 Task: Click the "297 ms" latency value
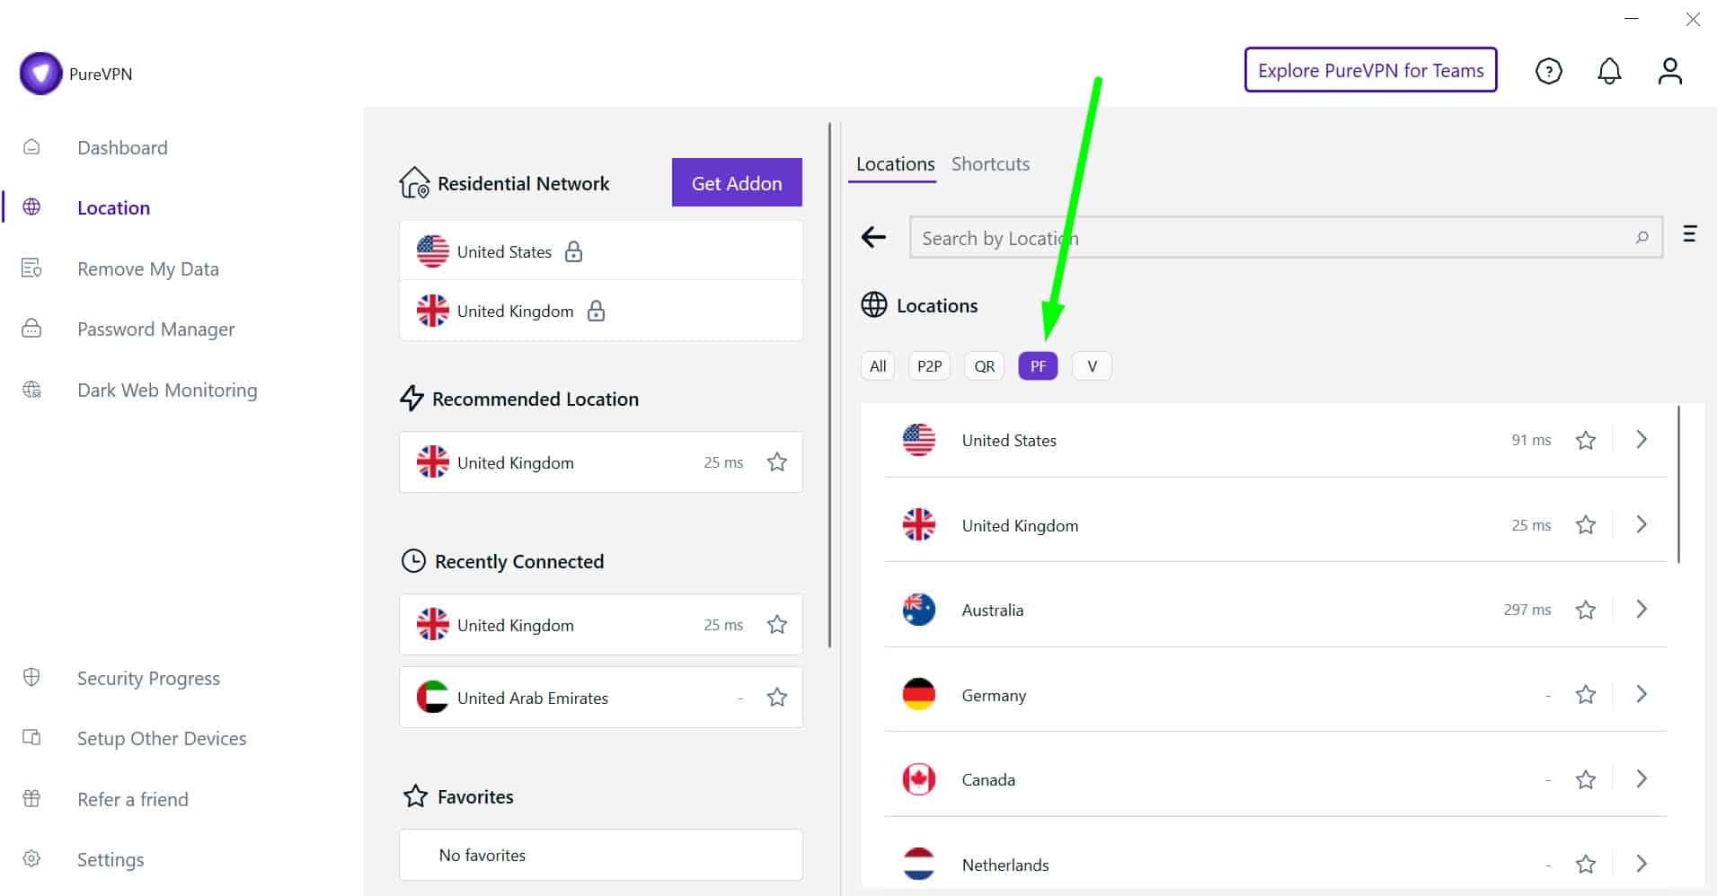tap(1527, 610)
